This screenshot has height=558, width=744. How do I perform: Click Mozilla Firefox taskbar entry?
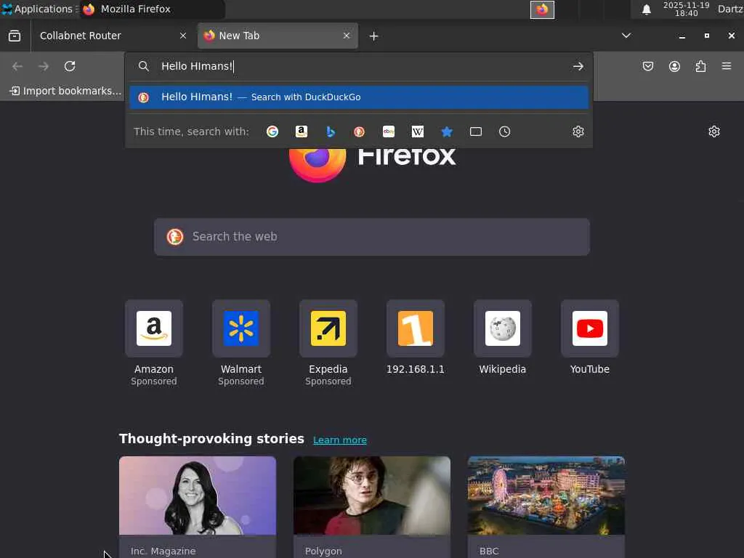point(152,9)
